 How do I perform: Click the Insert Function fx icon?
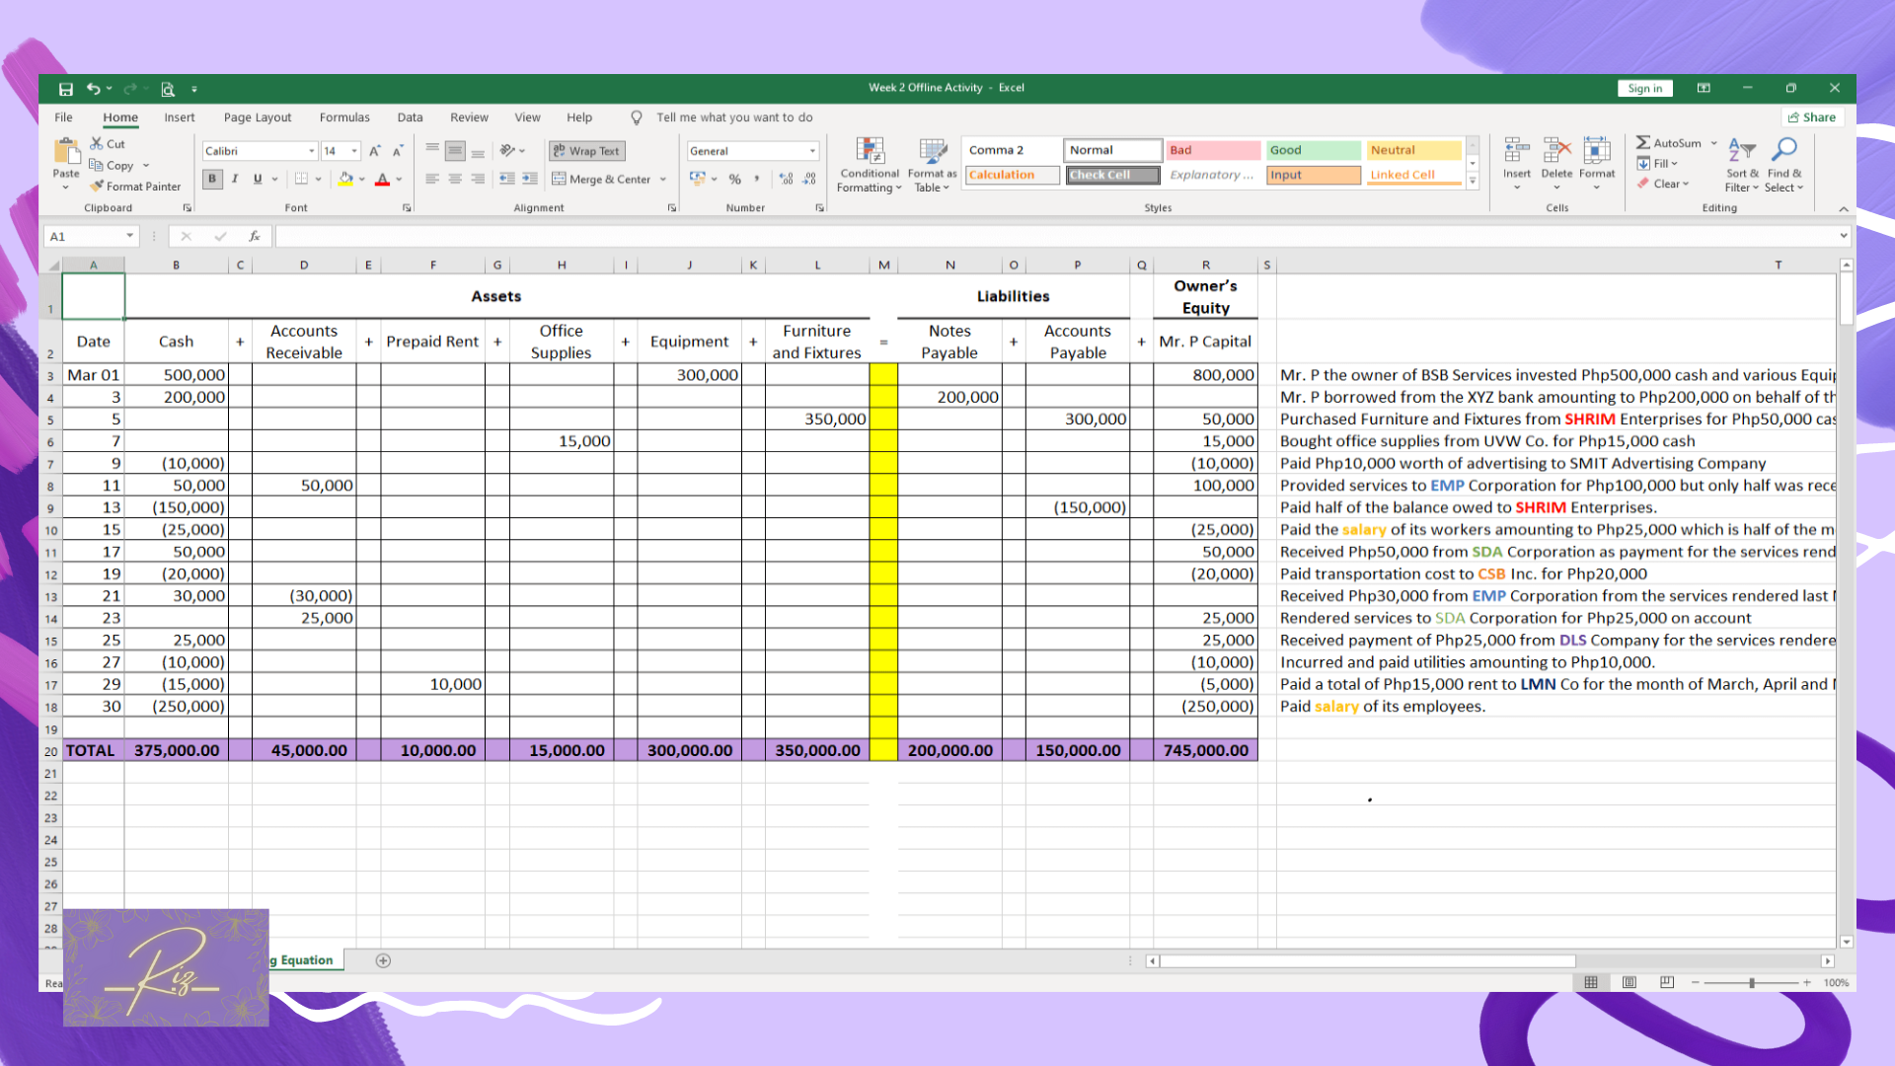tap(254, 236)
